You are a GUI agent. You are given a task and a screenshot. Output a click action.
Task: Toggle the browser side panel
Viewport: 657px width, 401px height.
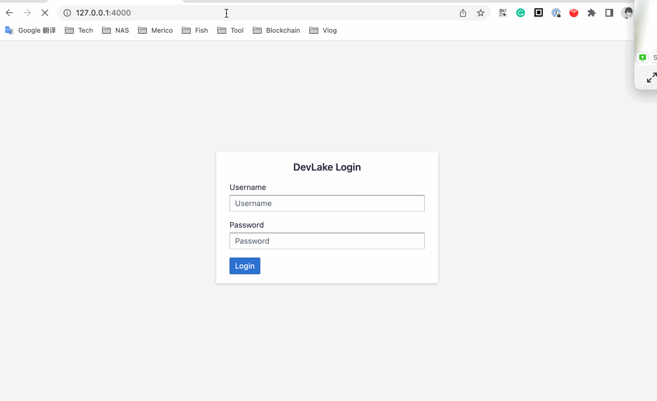tap(609, 13)
